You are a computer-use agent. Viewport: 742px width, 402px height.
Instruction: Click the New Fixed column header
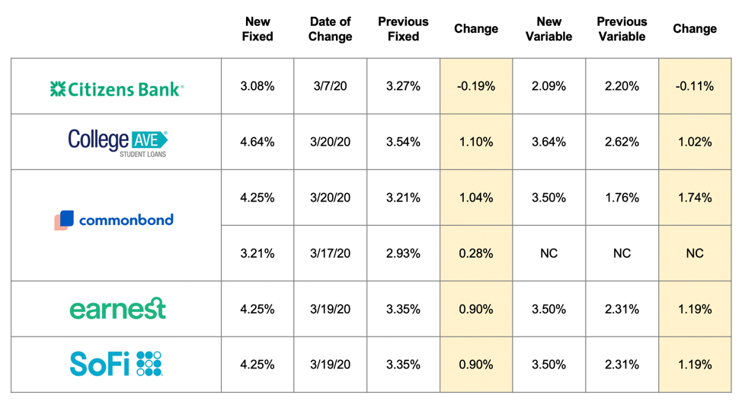pyautogui.click(x=257, y=29)
